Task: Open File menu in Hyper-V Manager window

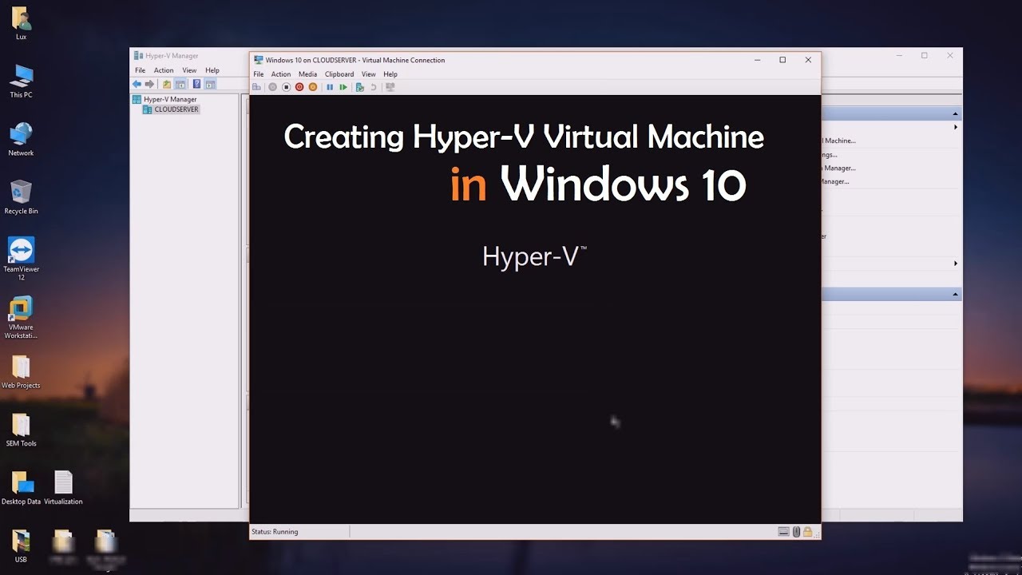Action: coord(140,70)
